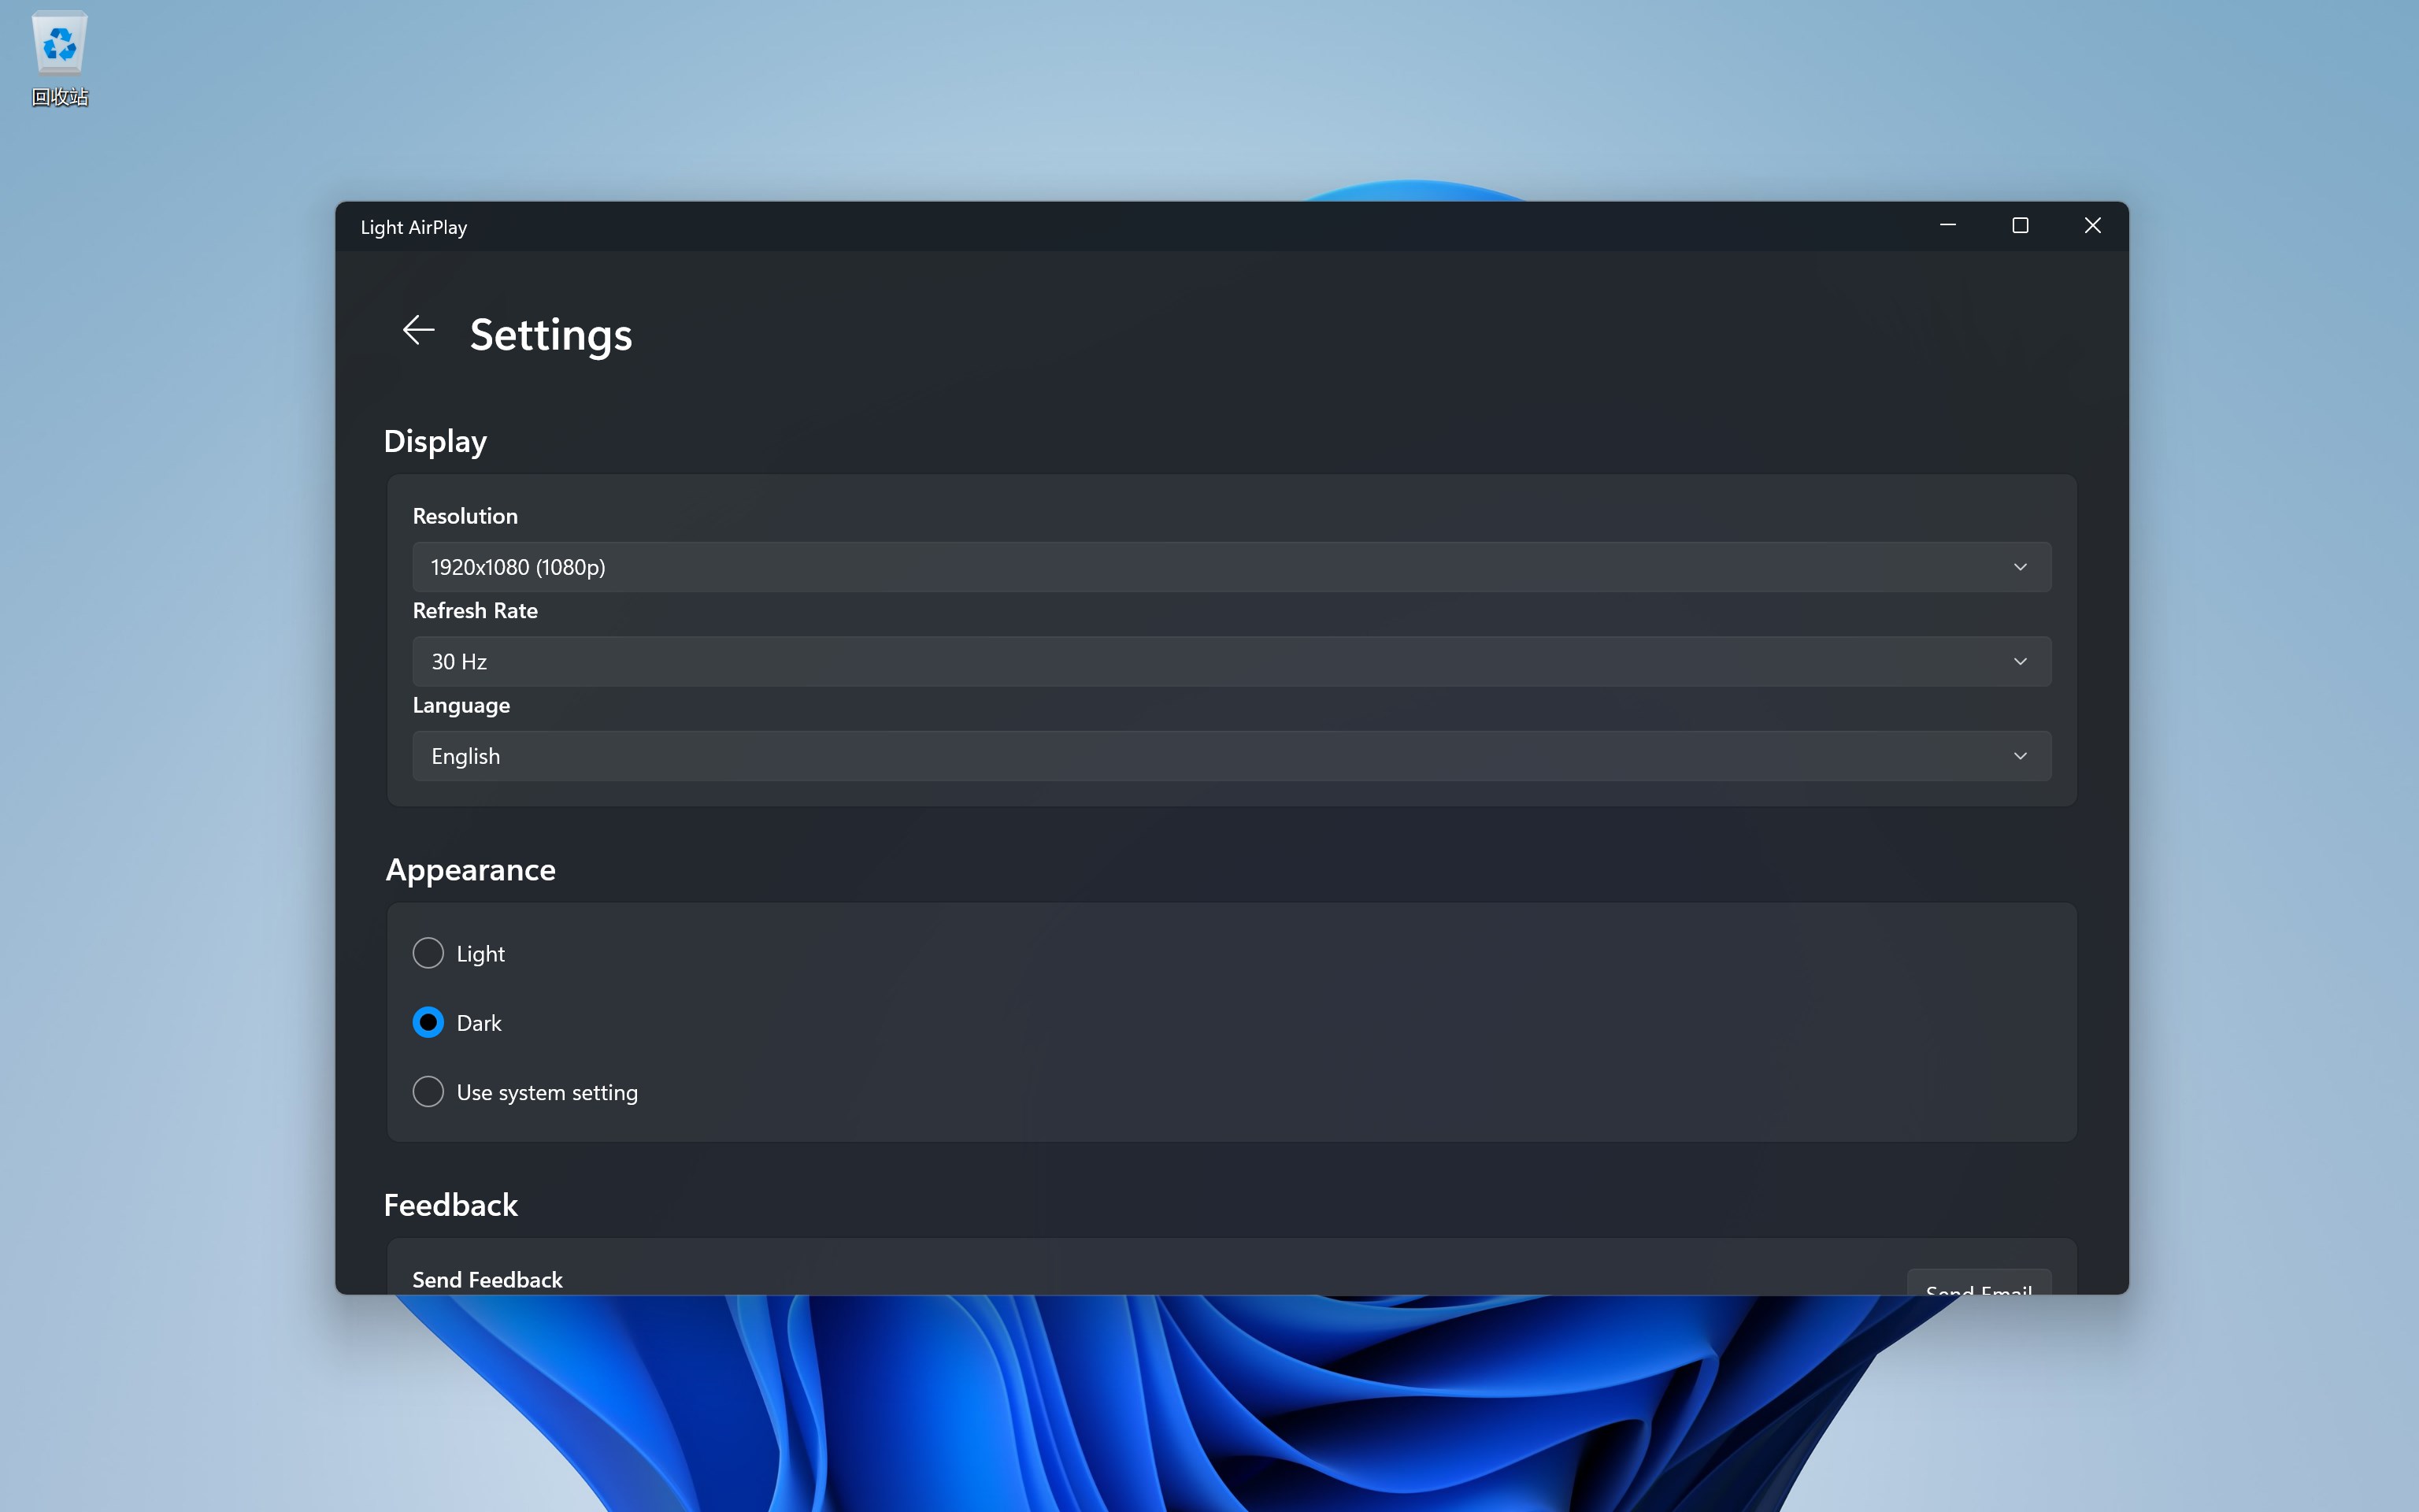This screenshot has width=2419, height=1512.
Task: Click the 1920x1080 (1080p) resolution value
Action: pyautogui.click(x=517, y=566)
